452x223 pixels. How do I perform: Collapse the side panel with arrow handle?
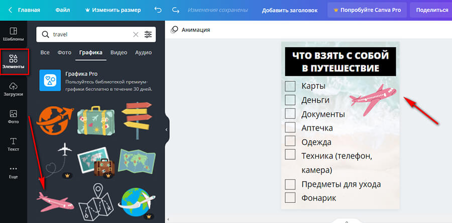tap(166, 130)
